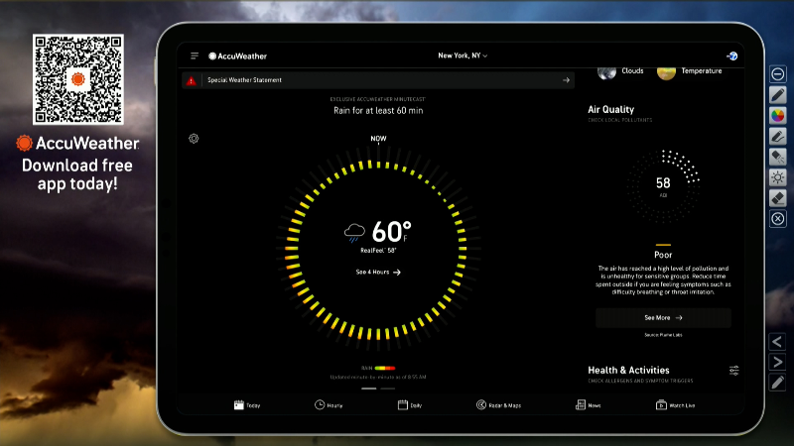Open the Watch Live tab
The image size is (794, 446).
676,405
